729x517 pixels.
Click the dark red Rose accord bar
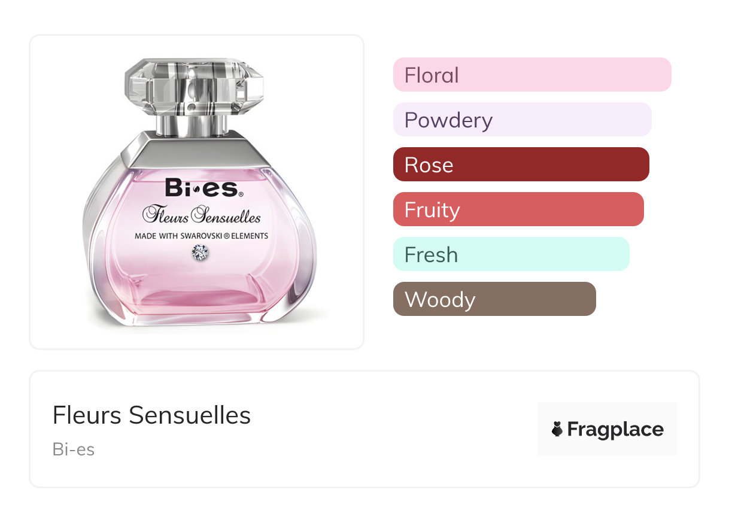tap(521, 165)
